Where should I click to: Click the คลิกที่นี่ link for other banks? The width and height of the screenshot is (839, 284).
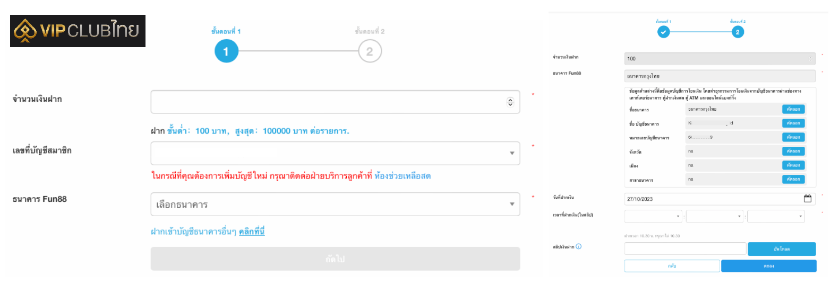click(252, 232)
